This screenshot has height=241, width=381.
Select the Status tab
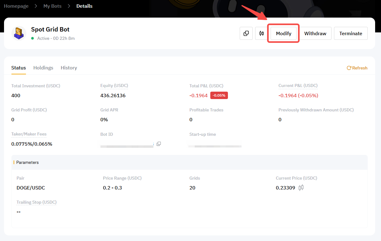[19, 68]
